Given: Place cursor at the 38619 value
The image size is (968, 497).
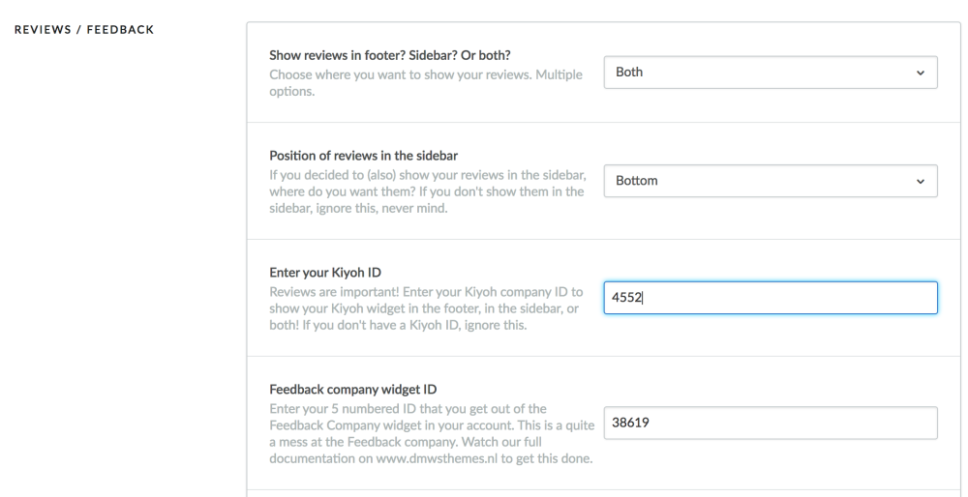Looking at the screenshot, I should point(630,423).
